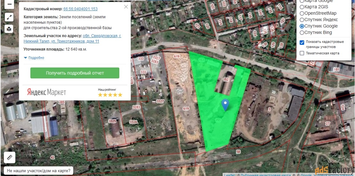Viewport: 355px width, 176px height.
Task: Select Спутник Яндекс satellite layer
Action: (302, 20)
